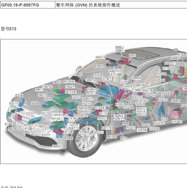Image resolution: width=187 pixels, height=188 pixels.
Task: Click the N2/10 component label
Action: [87, 103]
